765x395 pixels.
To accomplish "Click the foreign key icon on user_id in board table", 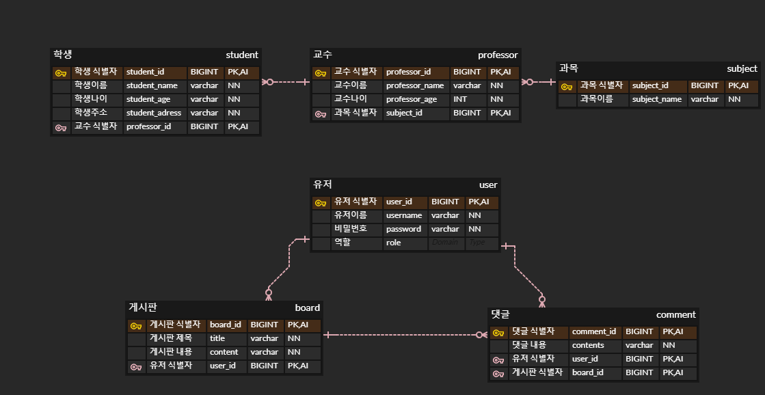I will [x=135, y=366].
